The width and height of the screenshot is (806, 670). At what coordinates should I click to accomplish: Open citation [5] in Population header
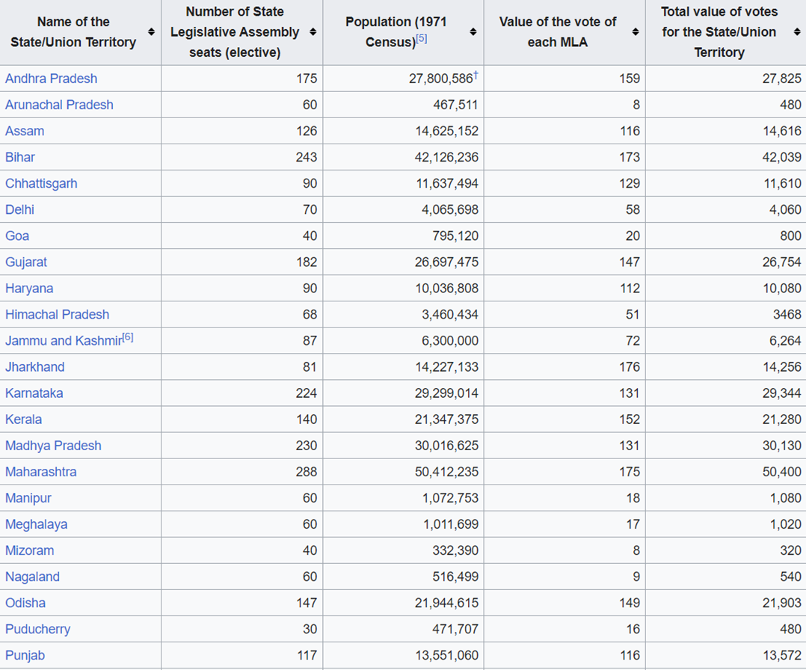click(x=422, y=39)
